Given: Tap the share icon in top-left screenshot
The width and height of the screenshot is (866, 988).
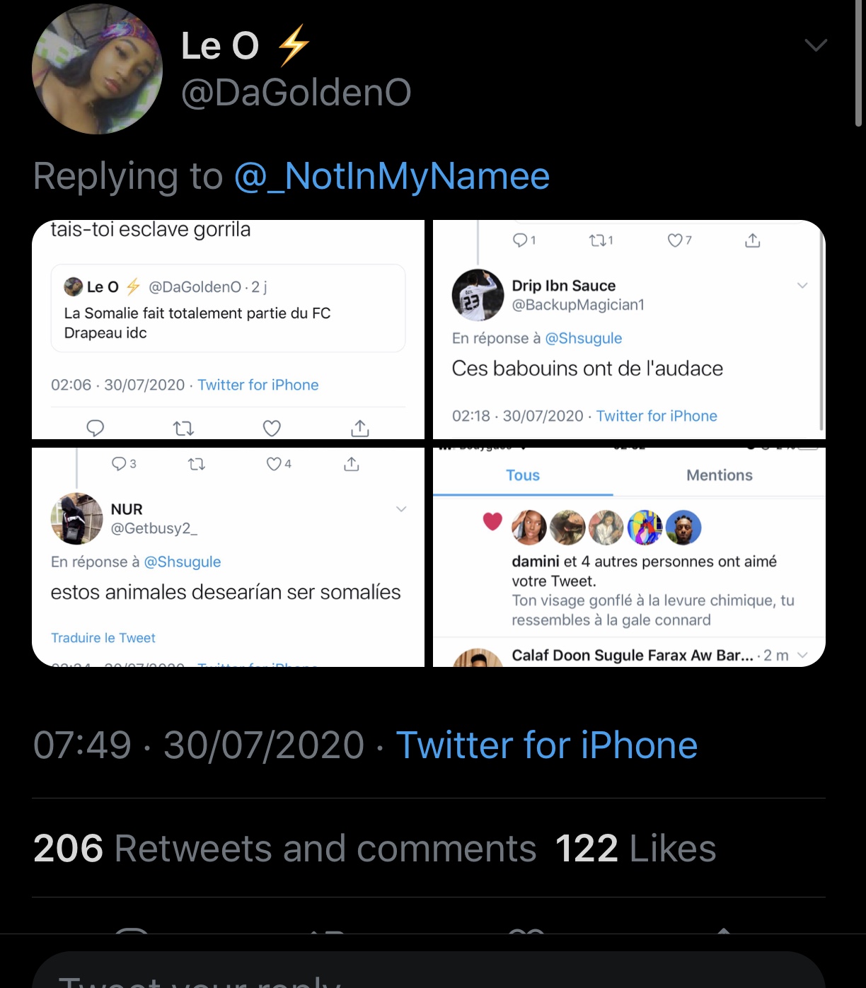Looking at the screenshot, I should (x=360, y=428).
